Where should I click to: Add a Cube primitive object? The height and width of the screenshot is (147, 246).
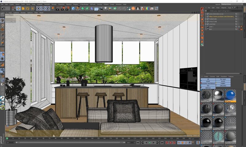click(73, 8)
